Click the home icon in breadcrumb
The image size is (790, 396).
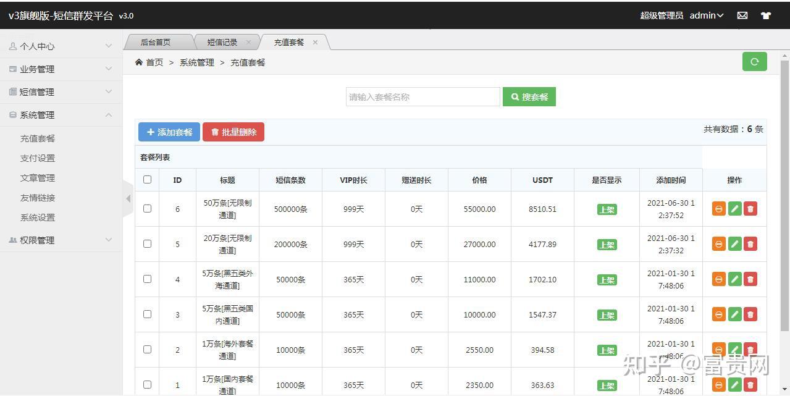(x=139, y=62)
